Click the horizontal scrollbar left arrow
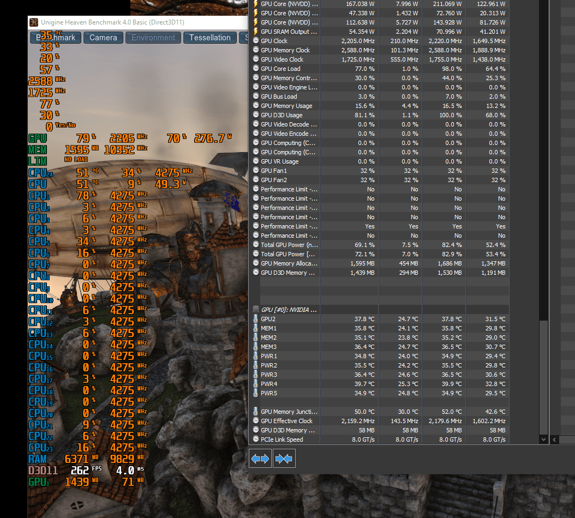The height and width of the screenshot is (518, 575). point(554,439)
